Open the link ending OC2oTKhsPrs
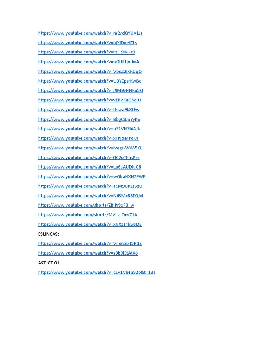The image size is (268, 358). tap(89, 157)
